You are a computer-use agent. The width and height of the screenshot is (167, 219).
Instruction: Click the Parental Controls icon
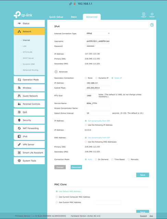(19, 104)
